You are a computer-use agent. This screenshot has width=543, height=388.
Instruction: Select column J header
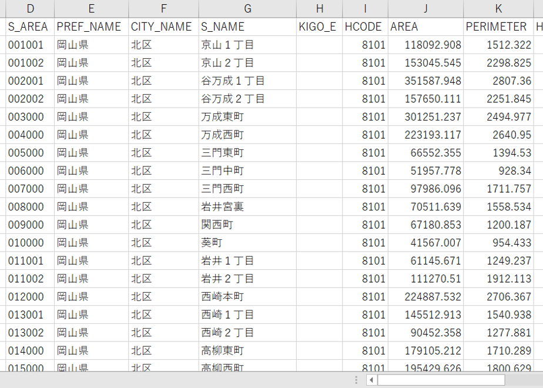point(425,9)
